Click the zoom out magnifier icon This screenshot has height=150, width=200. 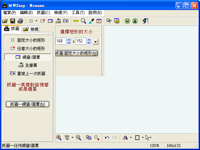coord(78,138)
